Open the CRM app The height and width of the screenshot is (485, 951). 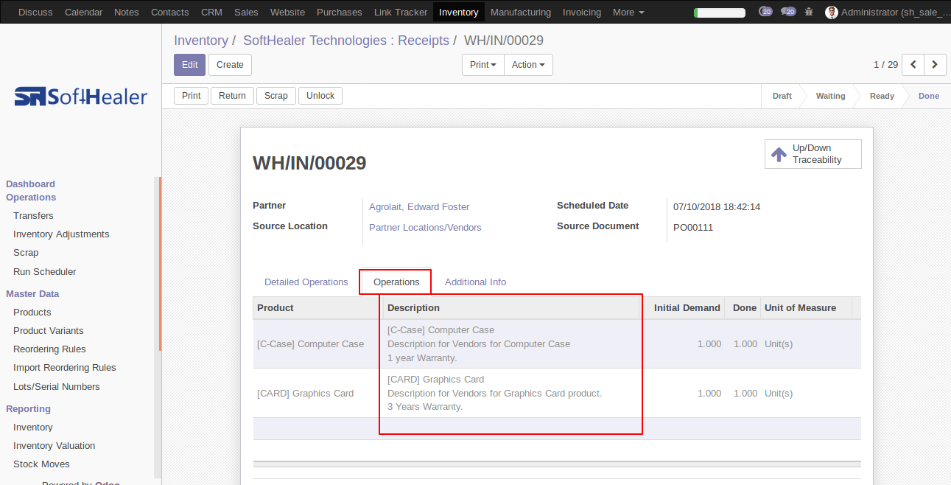211,12
